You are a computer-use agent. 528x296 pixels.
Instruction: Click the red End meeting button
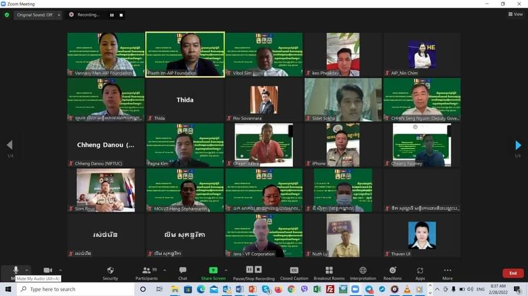point(513,273)
